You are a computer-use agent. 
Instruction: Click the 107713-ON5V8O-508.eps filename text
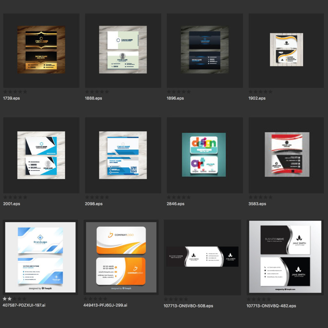(x=188, y=306)
